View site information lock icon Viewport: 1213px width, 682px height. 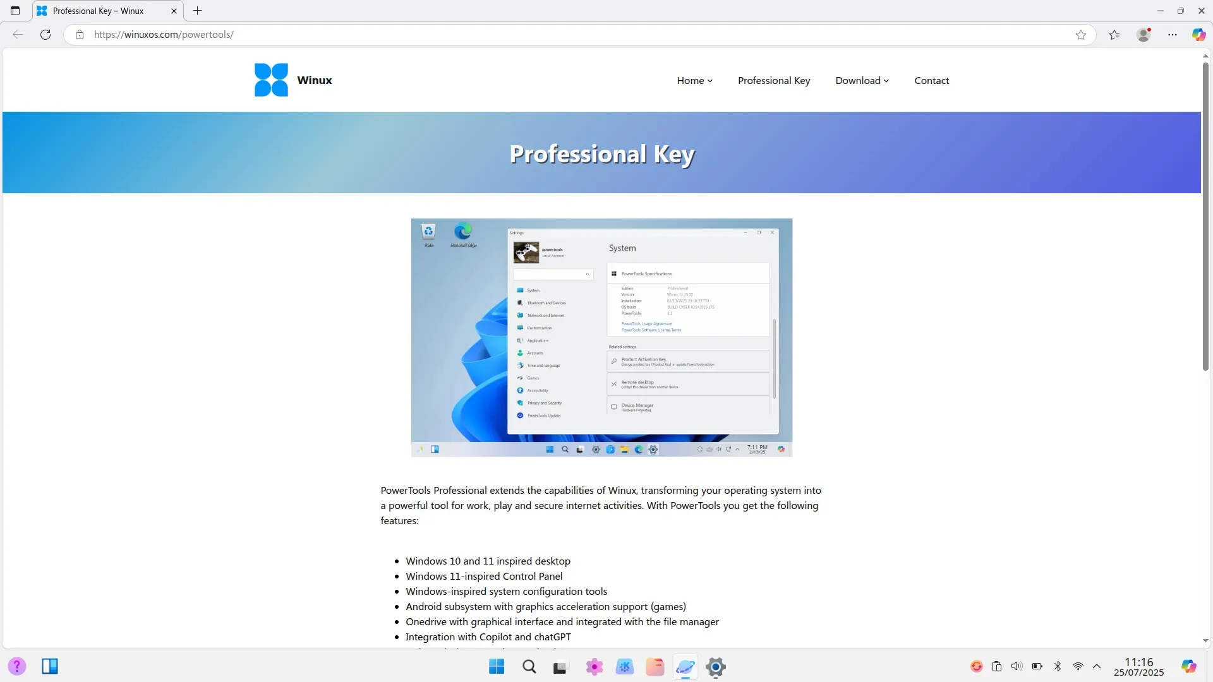pos(80,35)
